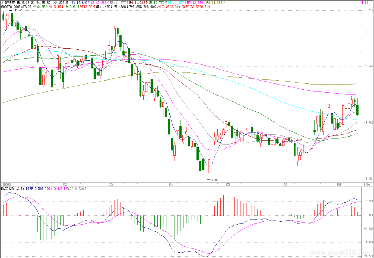Screen dimensions: 374x258
Task: Click the 03 month marker on timeline
Action: coord(111,184)
